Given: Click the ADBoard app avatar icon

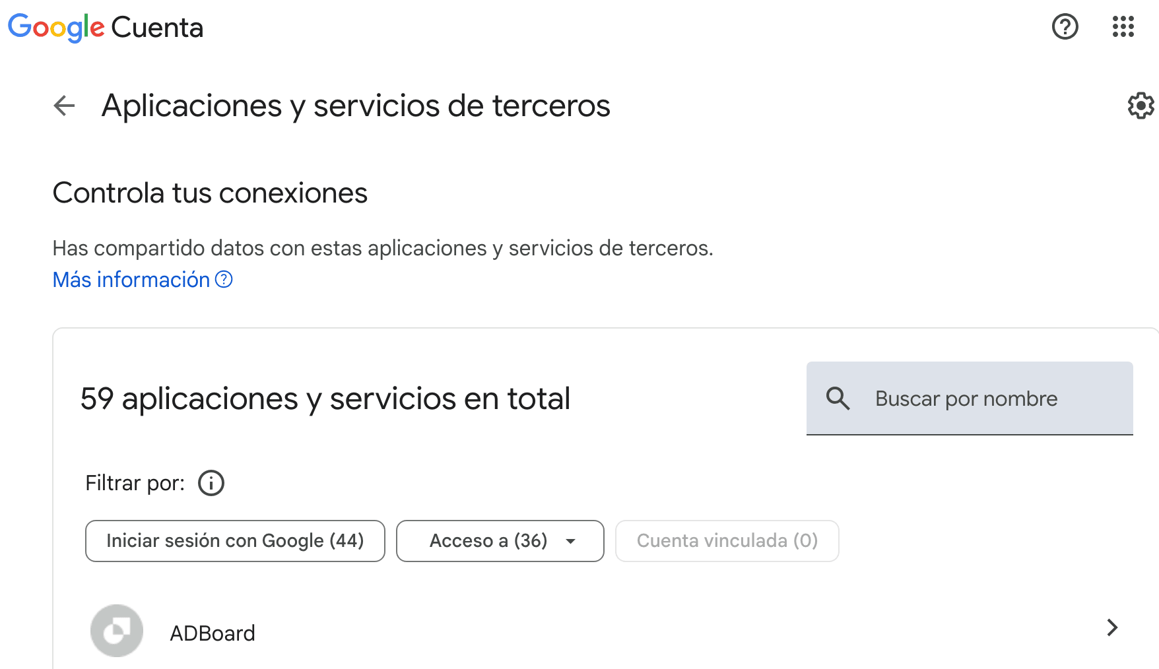Looking at the screenshot, I should coord(117,631).
